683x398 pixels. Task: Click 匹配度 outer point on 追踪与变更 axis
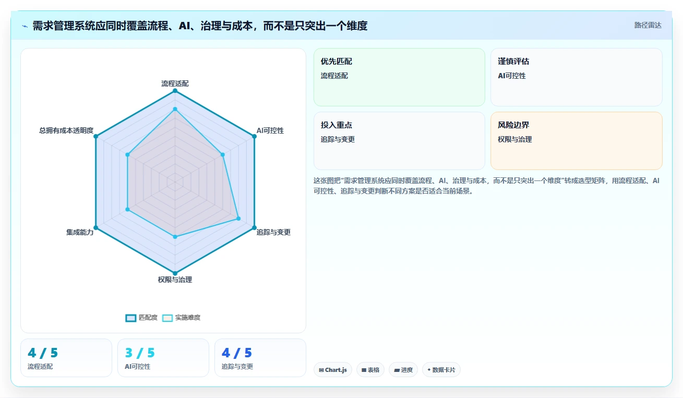pos(254,227)
